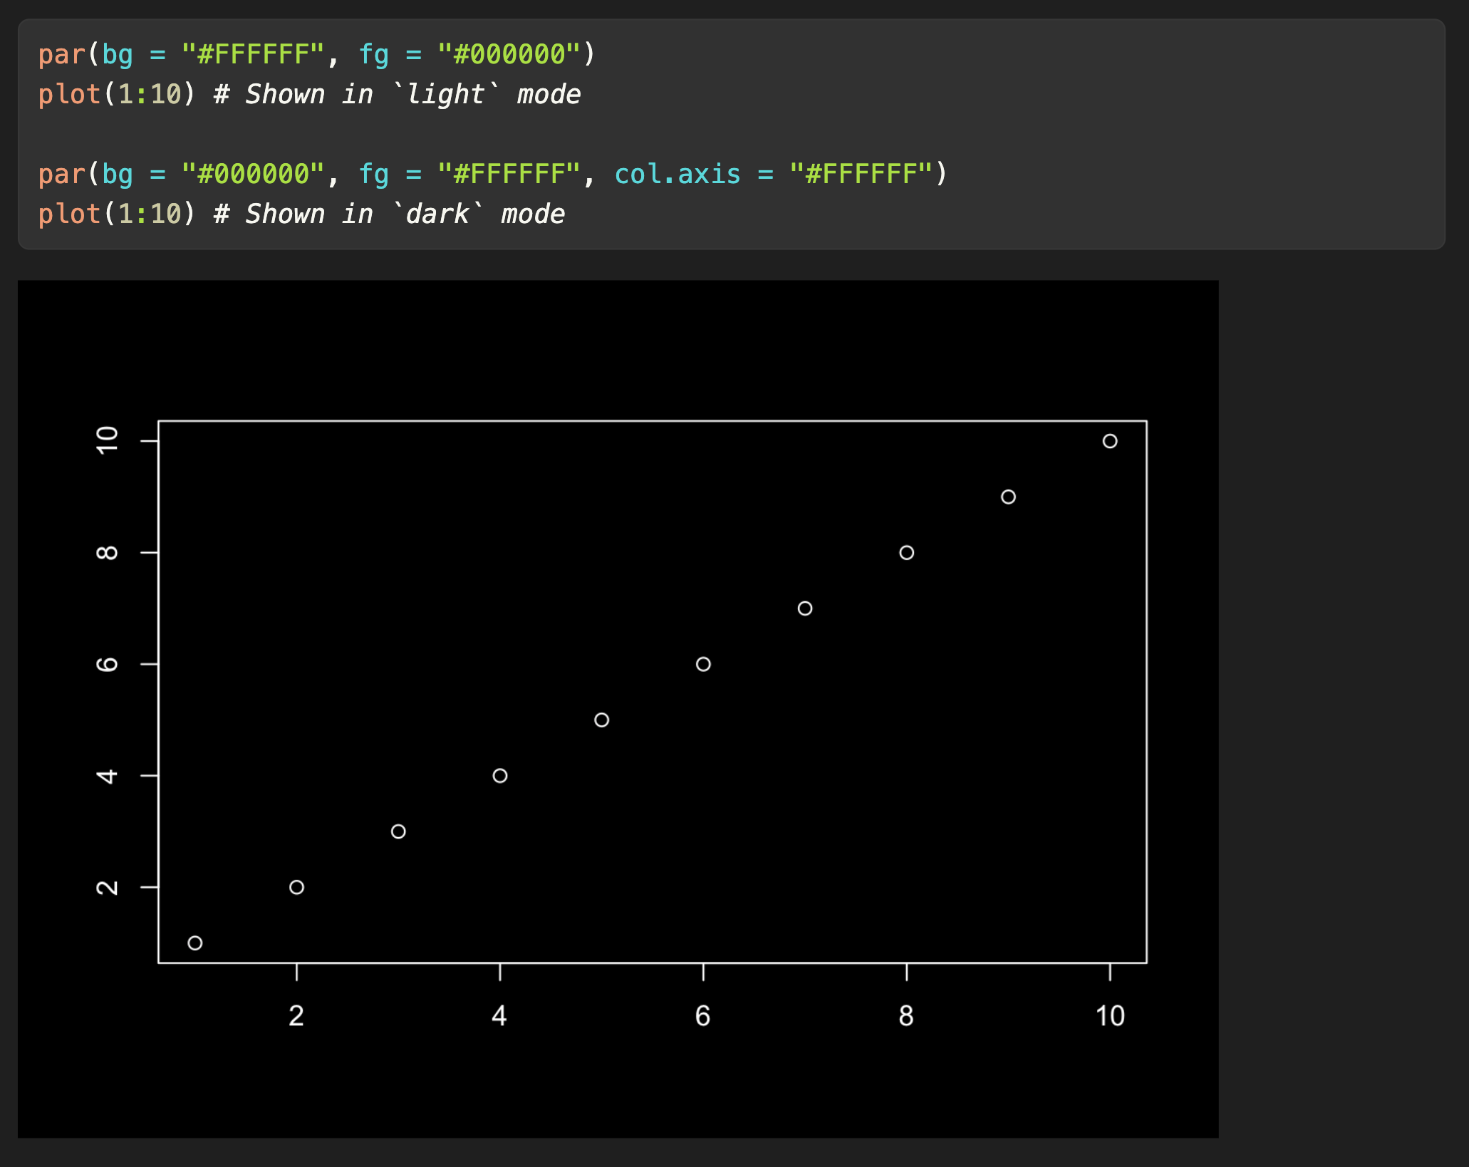Click the plot point at value 2

coord(297,887)
